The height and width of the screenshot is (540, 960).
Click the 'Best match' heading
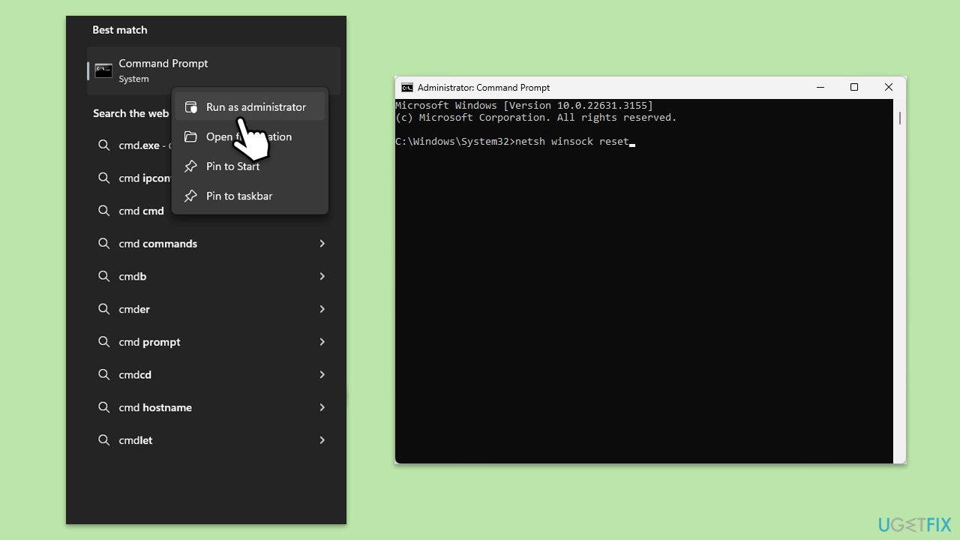(120, 30)
